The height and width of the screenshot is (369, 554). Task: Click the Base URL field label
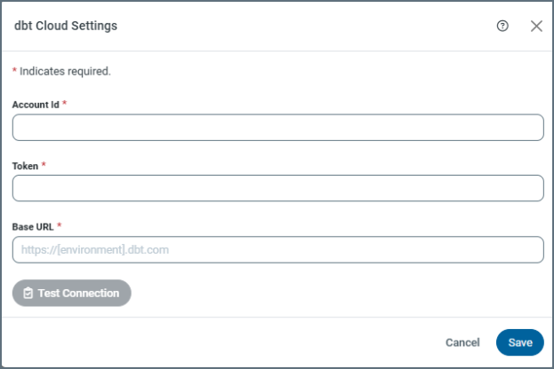pos(33,226)
